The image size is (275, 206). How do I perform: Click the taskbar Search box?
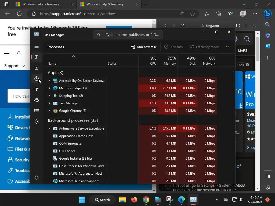click(x=102, y=200)
